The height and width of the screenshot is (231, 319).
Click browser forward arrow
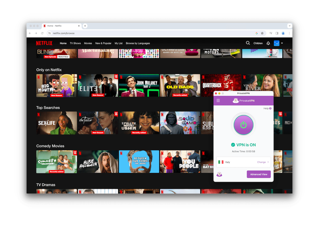point(36,33)
